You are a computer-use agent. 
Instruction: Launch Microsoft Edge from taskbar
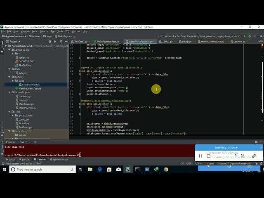point(100,170)
